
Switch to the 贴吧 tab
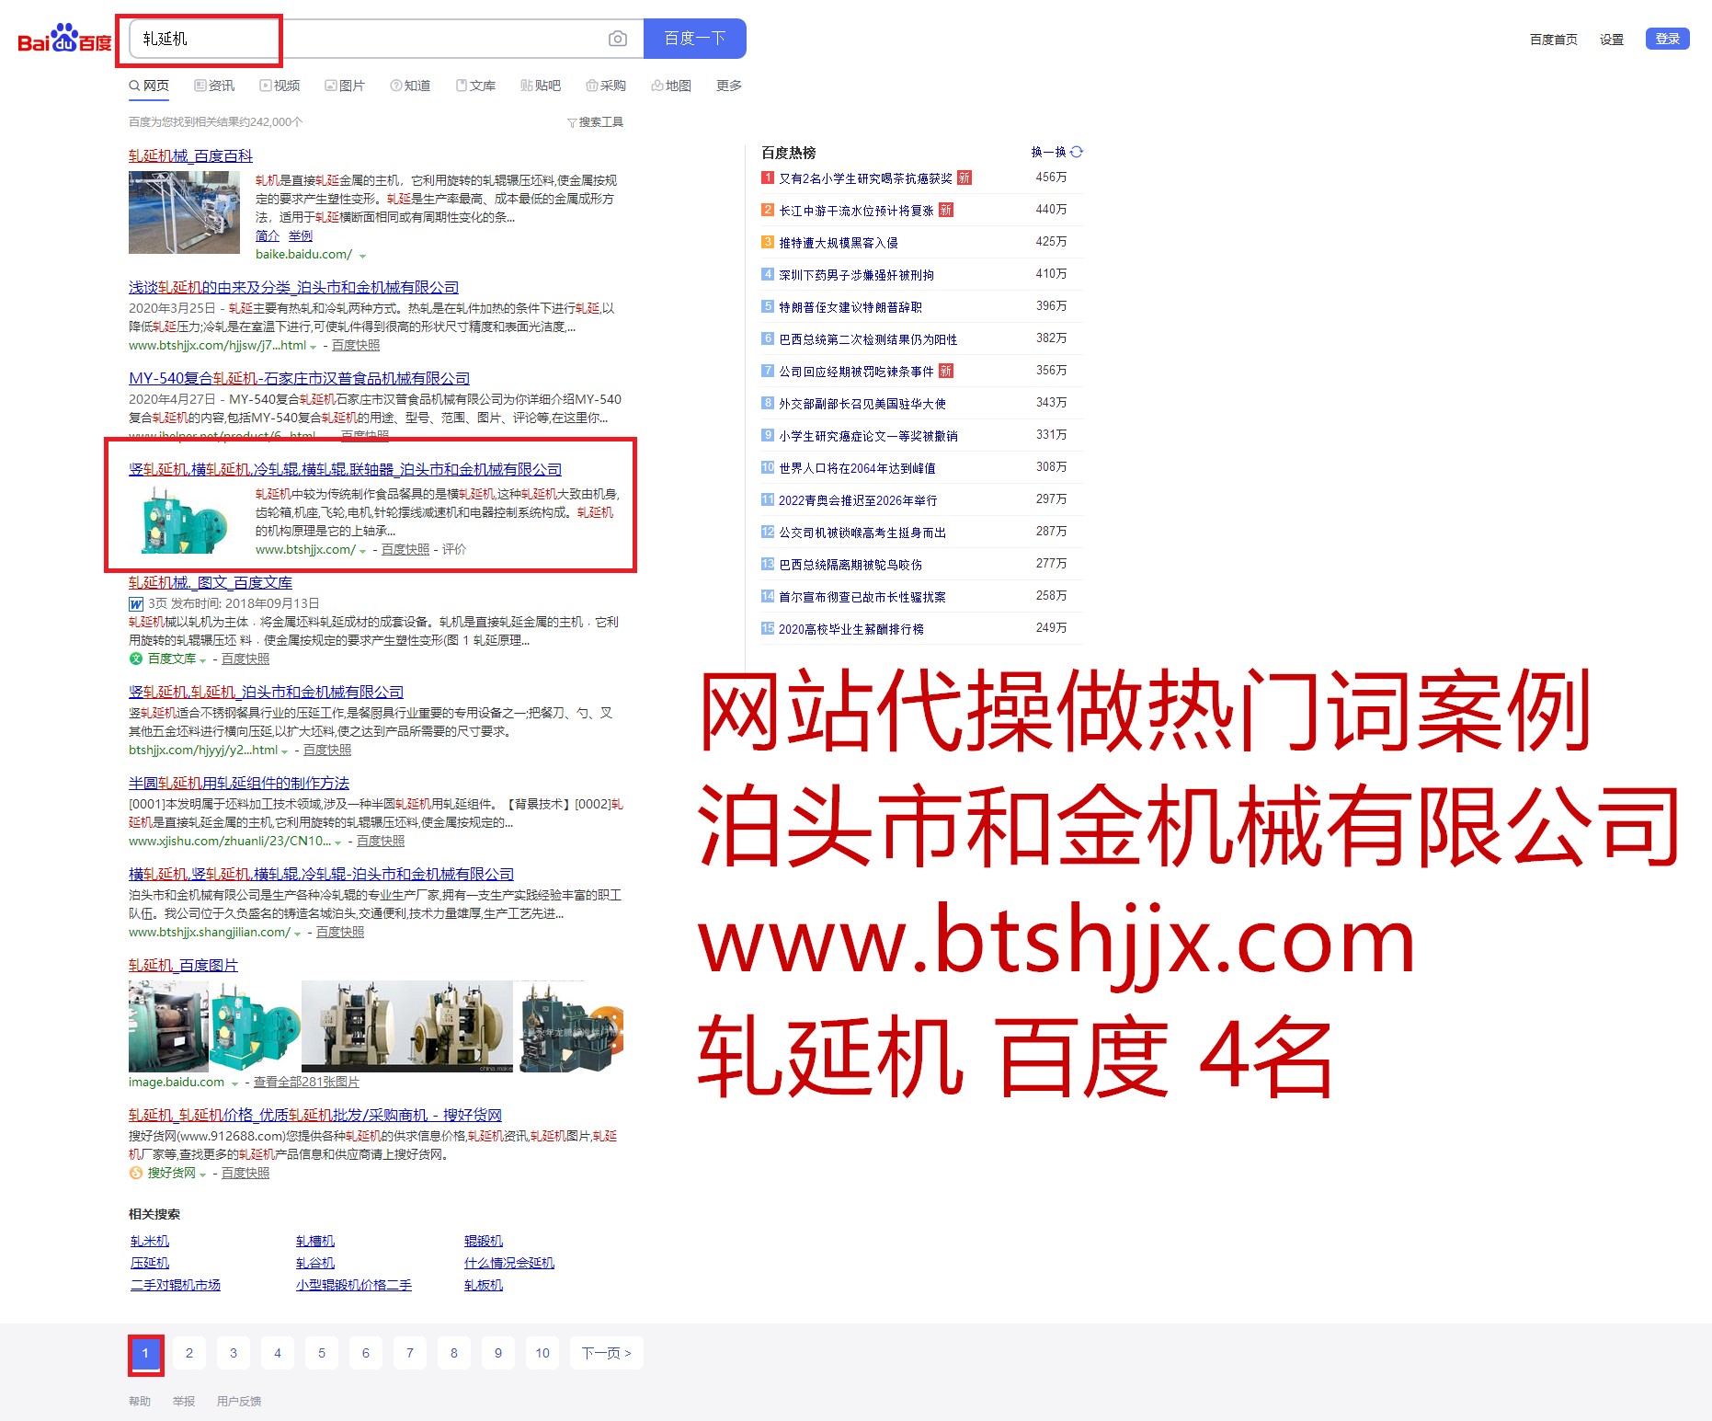pyautogui.click(x=541, y=86)
